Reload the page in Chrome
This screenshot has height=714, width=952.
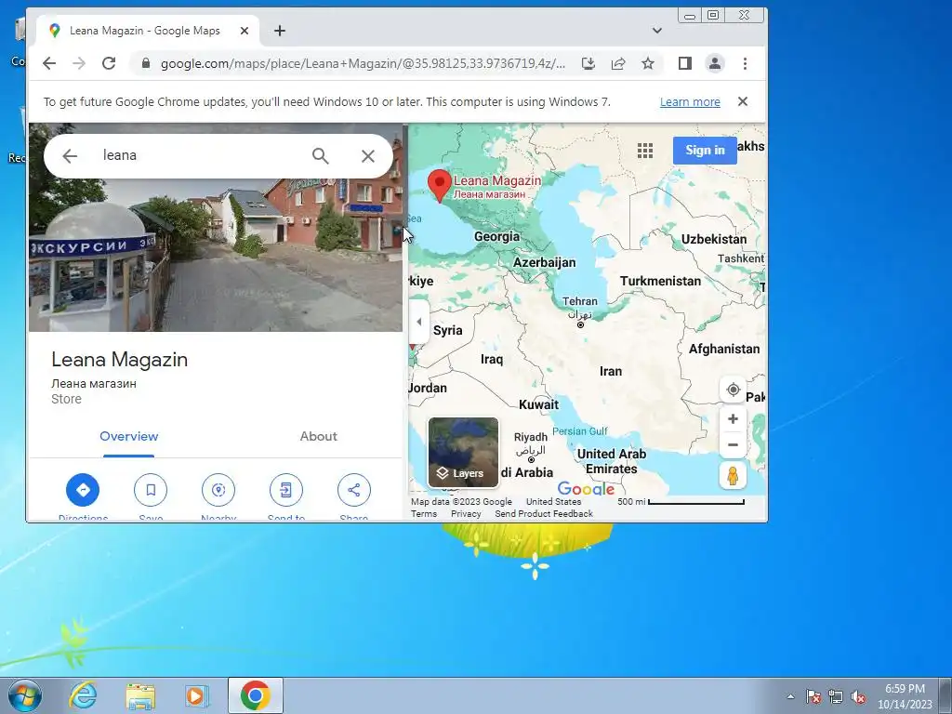109,63
